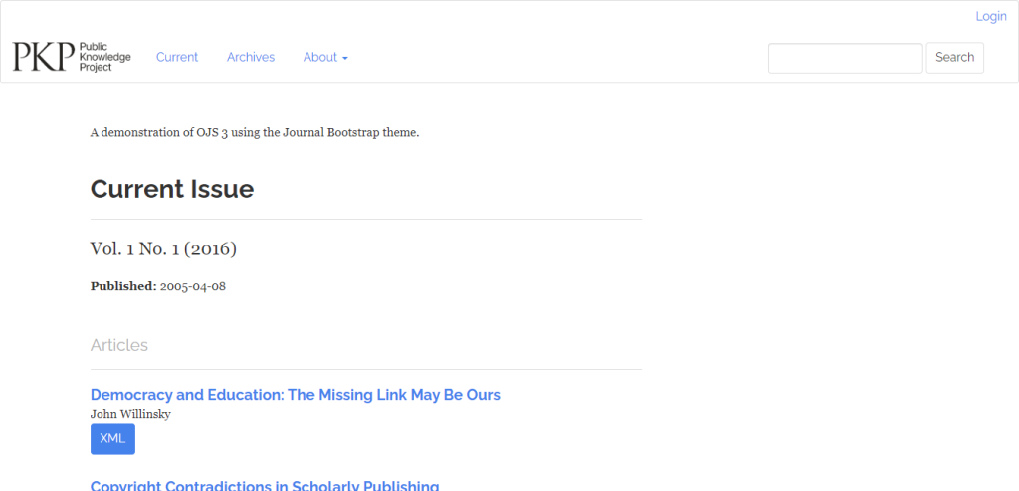The height and width of the screenshot is (491, 1019).
Task: Open the Login link
Action: 990,16
